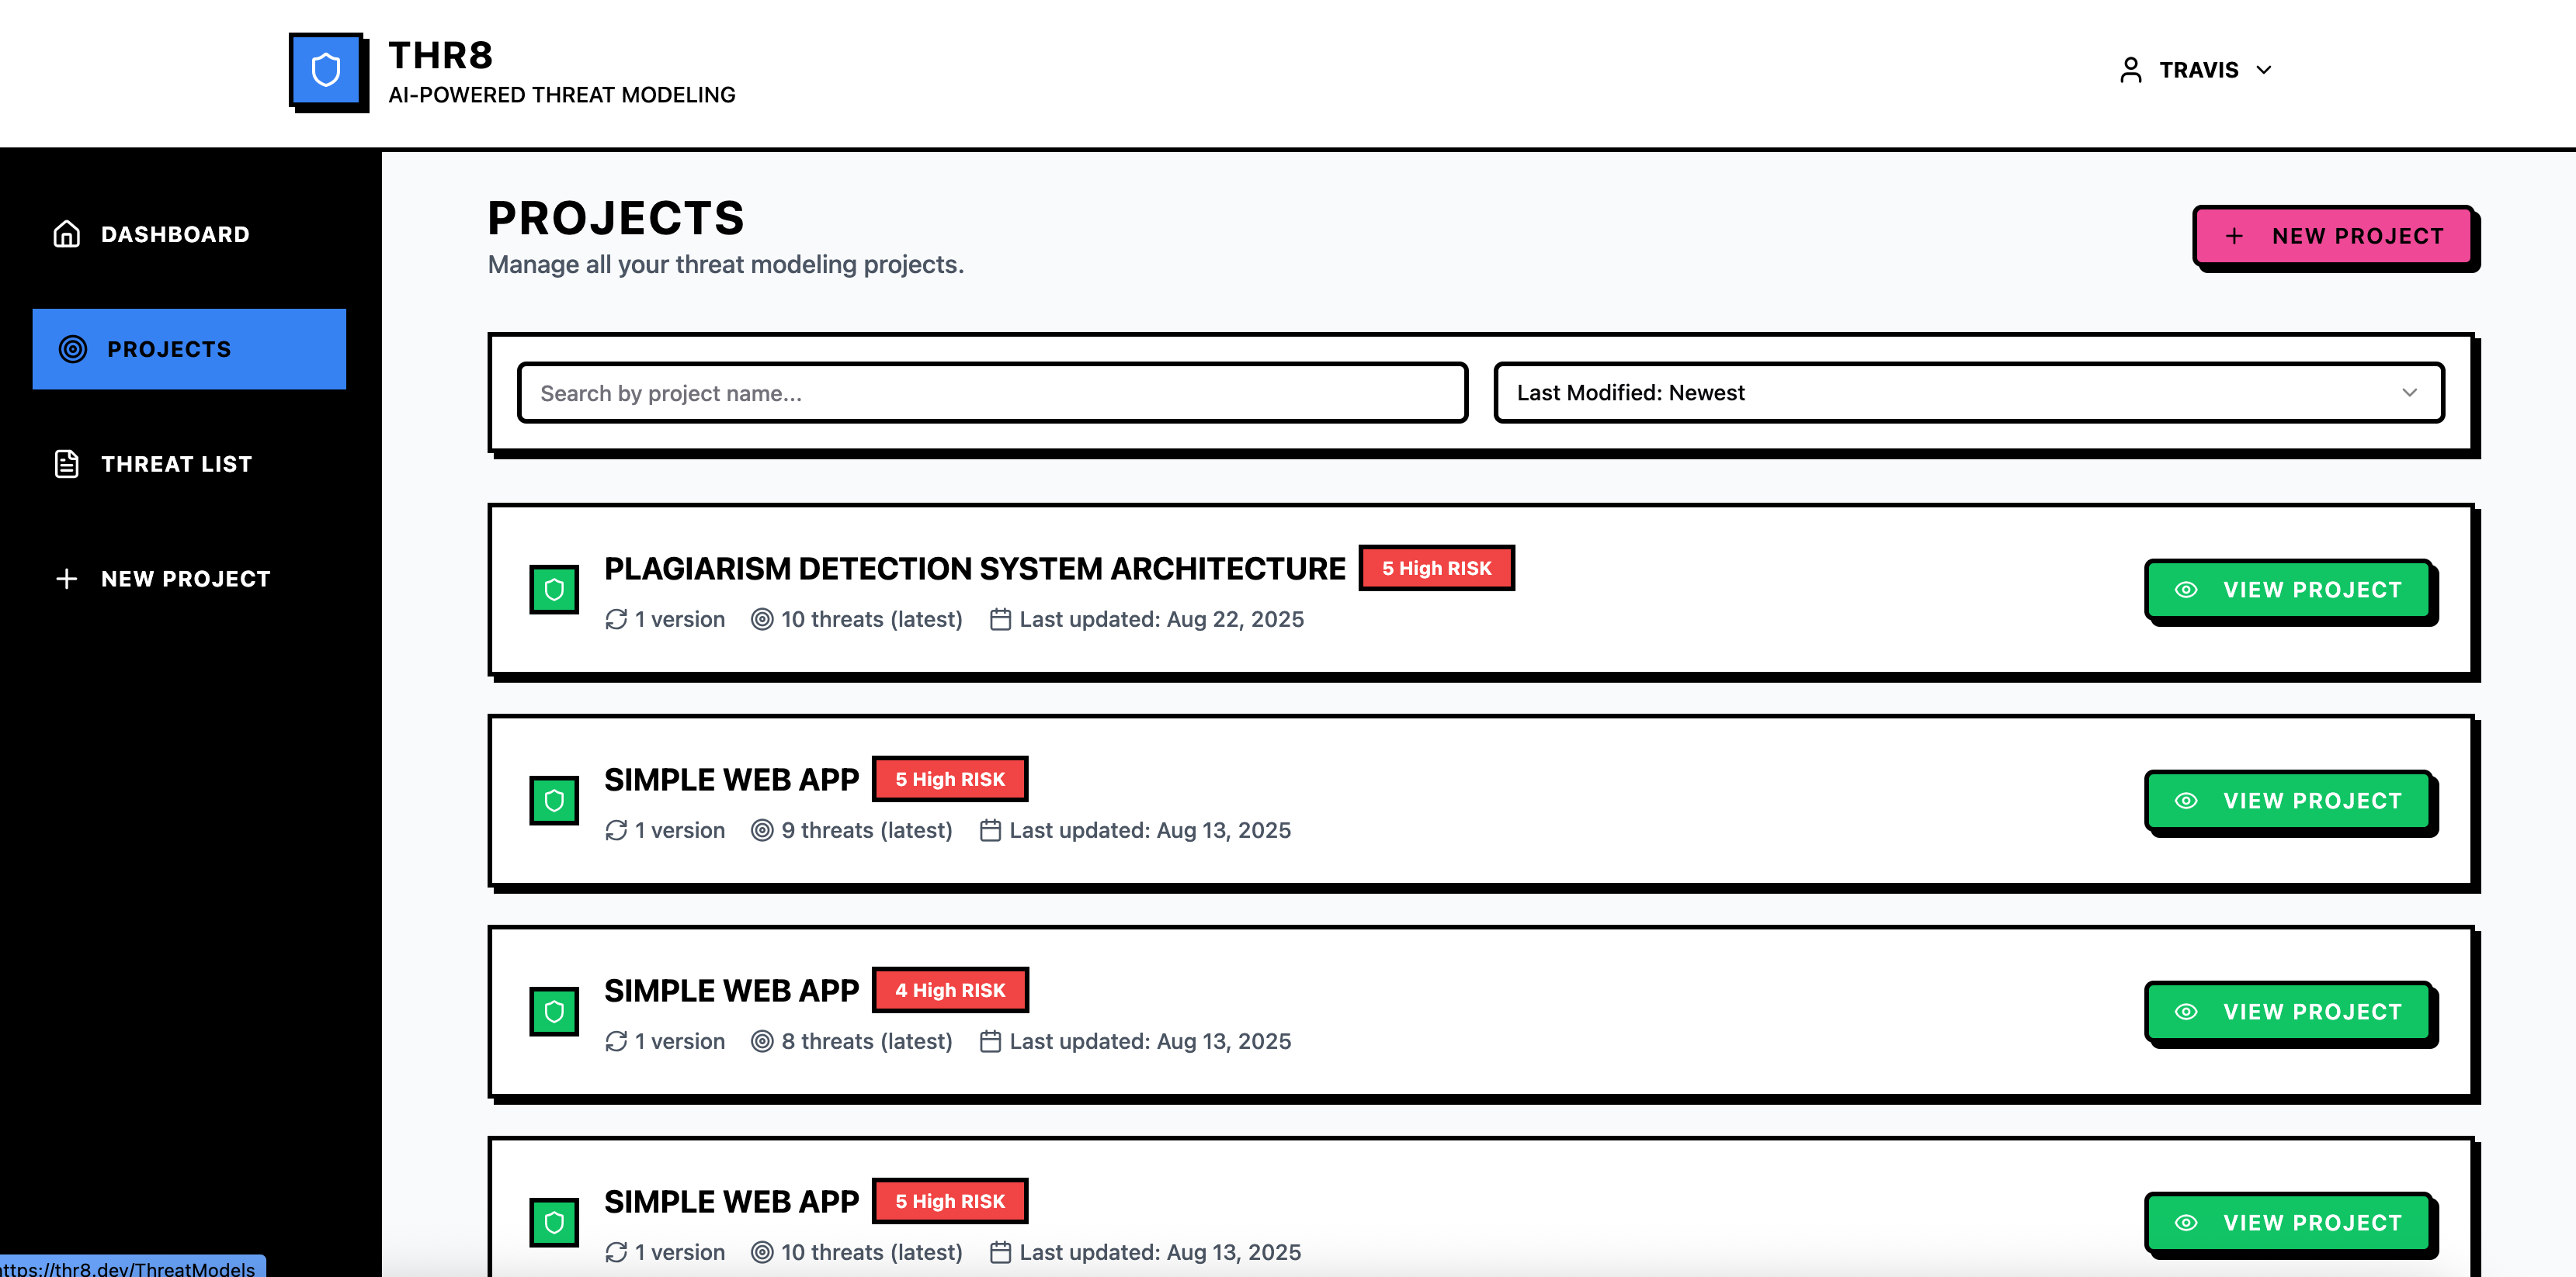Click the plus icon beside sidebar New Project

pos(67,579)
